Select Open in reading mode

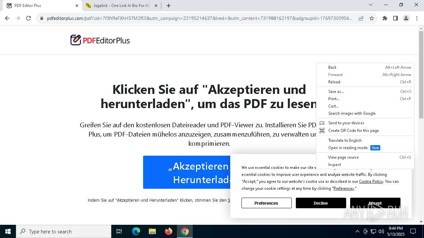click(x=365, y=148)
